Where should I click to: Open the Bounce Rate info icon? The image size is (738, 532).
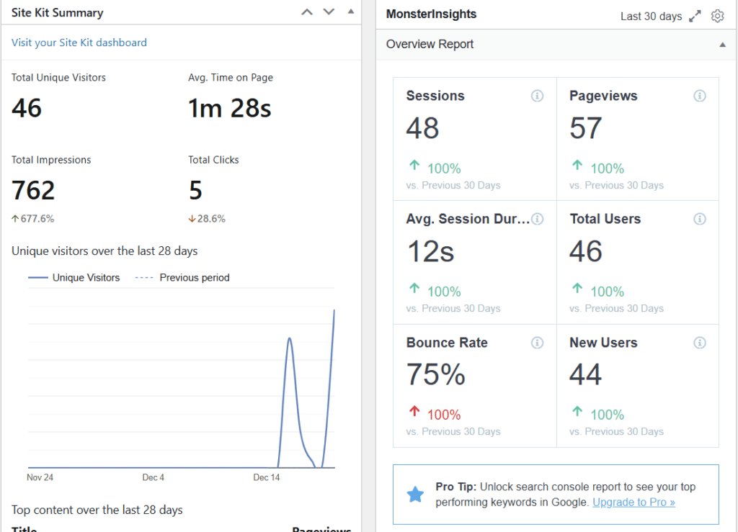click(537, 343)
